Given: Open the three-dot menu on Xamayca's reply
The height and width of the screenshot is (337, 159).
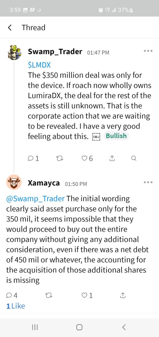Looking at the screenshot, I should click(148, 182).
